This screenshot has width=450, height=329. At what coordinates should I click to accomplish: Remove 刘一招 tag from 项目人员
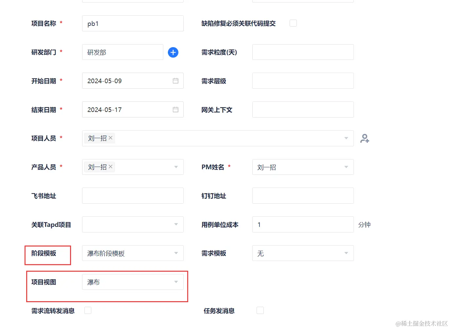pos(111,138)
